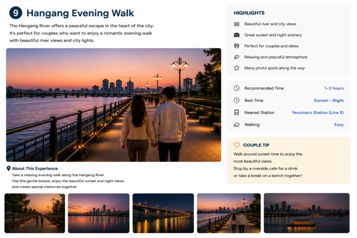The image size is (357, 238).
Task: Click the waves icon beside river views
Action: (x=237, y=24)
